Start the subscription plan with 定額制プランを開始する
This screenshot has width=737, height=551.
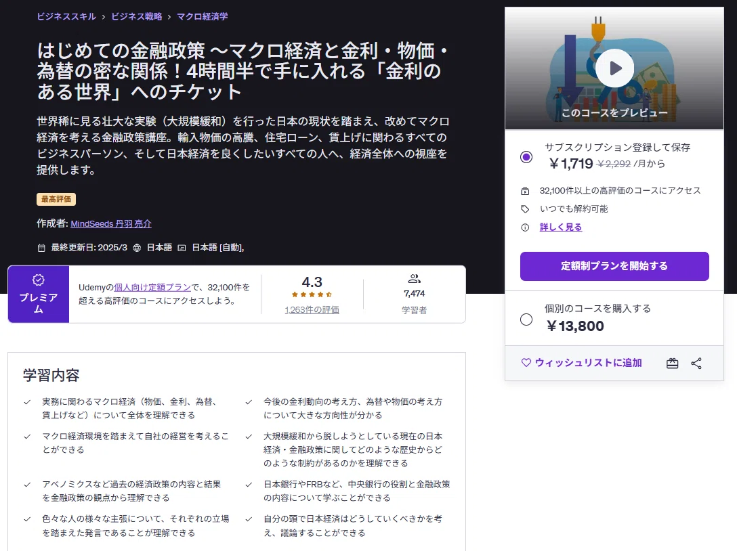pos(614,266)
